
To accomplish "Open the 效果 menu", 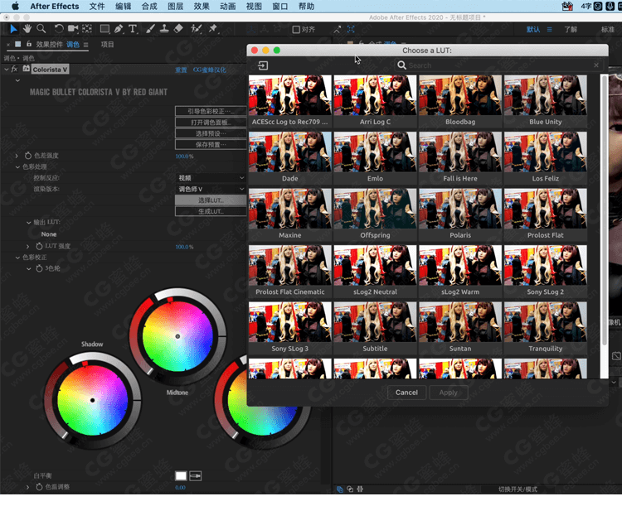I will [202, 7].
